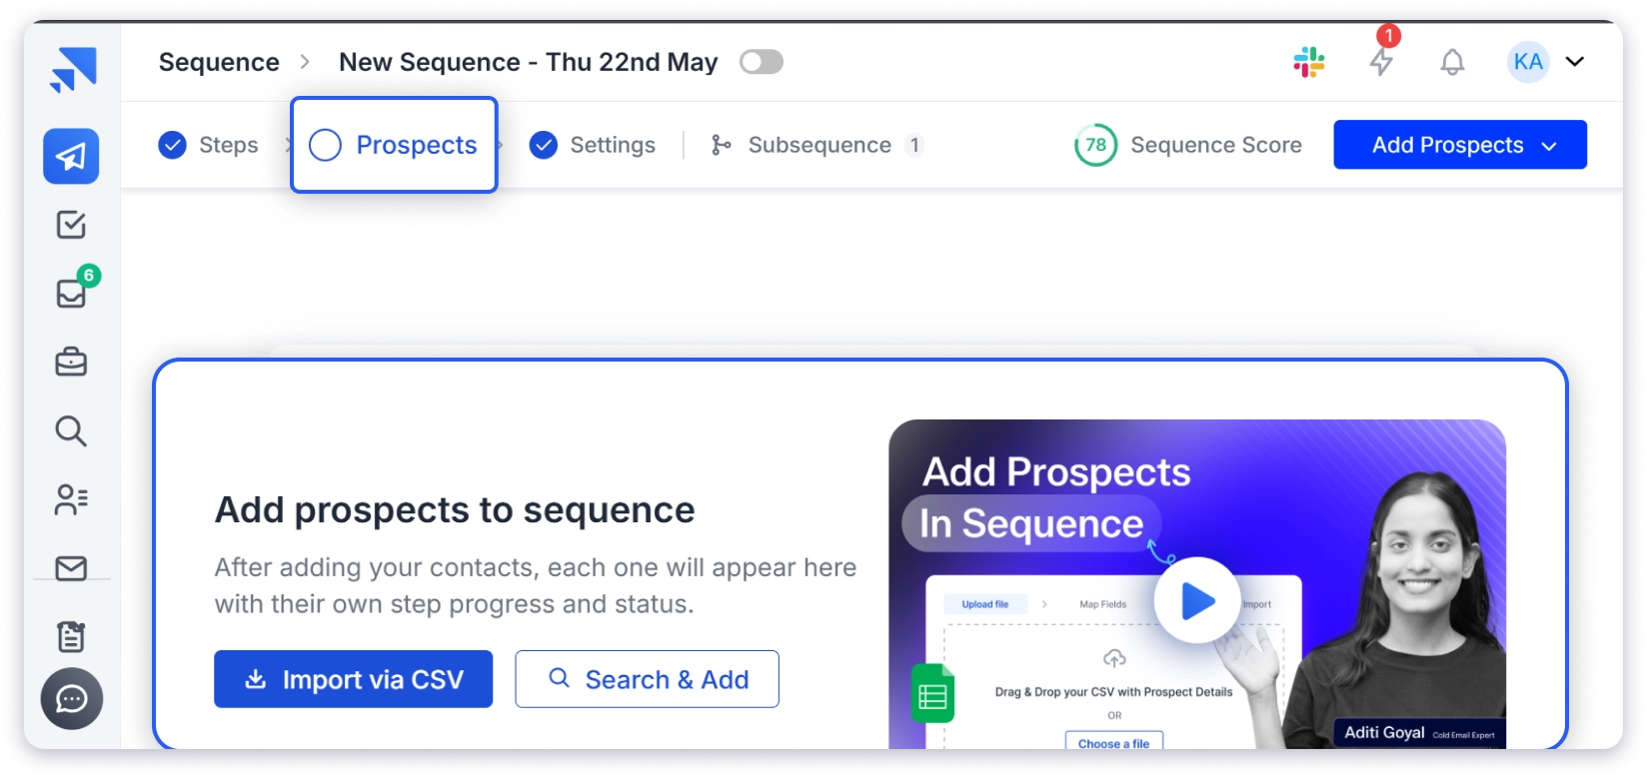Open the KA account menu chevron

tap(1575, 62)
